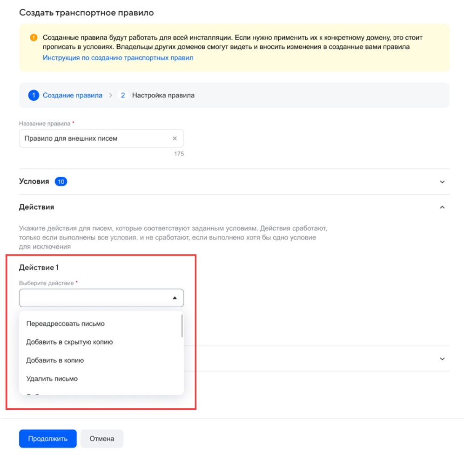
Task: Clear the rule name with the X icon
Action: (175, 138)
